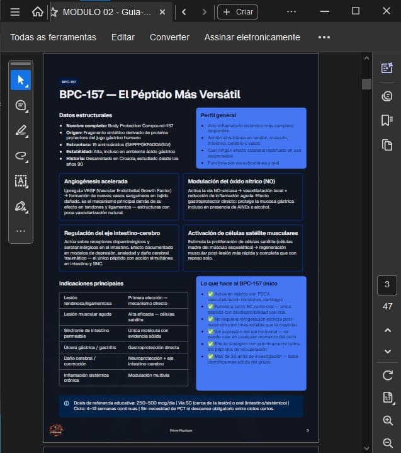Click the total page count 47
This screenshot has width=401, height=453.
387,306
